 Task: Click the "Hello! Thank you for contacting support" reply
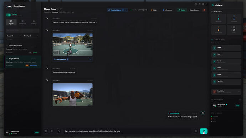coord(183,117)
